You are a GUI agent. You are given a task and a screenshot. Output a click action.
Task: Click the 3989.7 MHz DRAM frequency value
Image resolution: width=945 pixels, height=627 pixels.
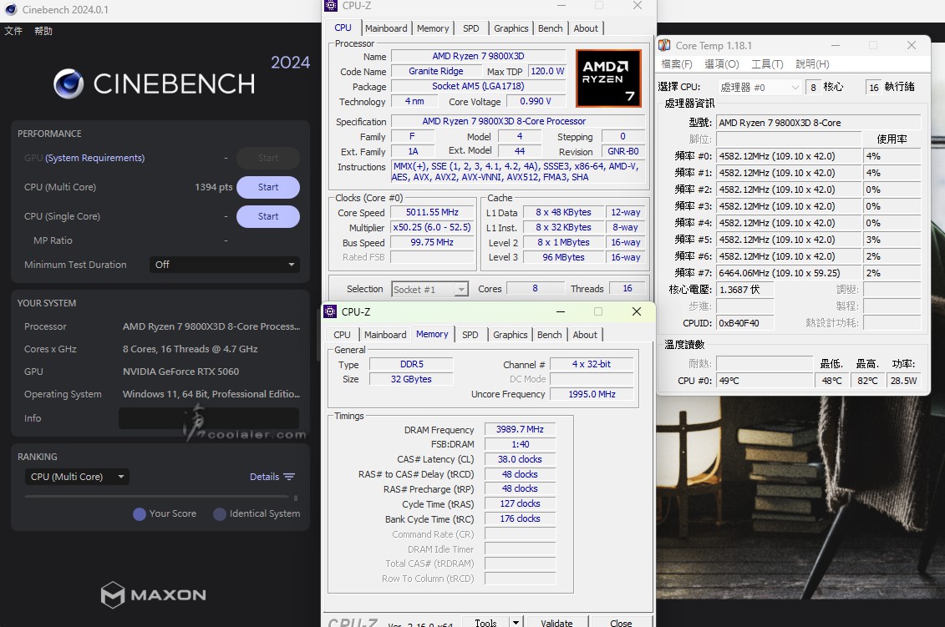pyautogui.click(x=520, y=429)
